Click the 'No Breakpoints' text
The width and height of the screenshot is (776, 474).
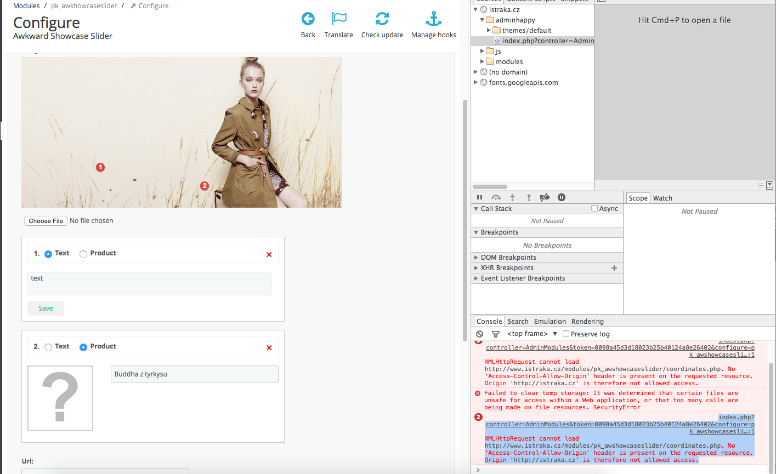(547, 245)
